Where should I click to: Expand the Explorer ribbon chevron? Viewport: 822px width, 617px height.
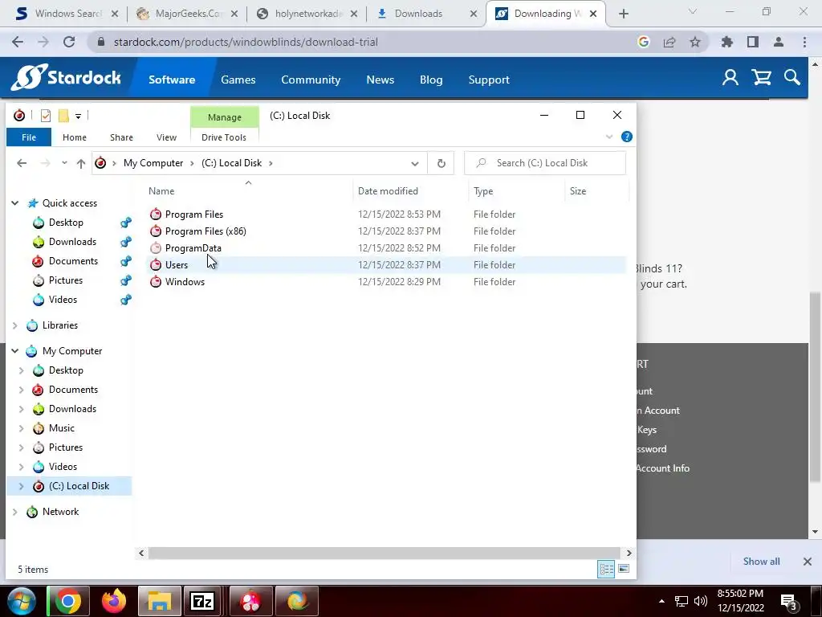coord(609,137)
